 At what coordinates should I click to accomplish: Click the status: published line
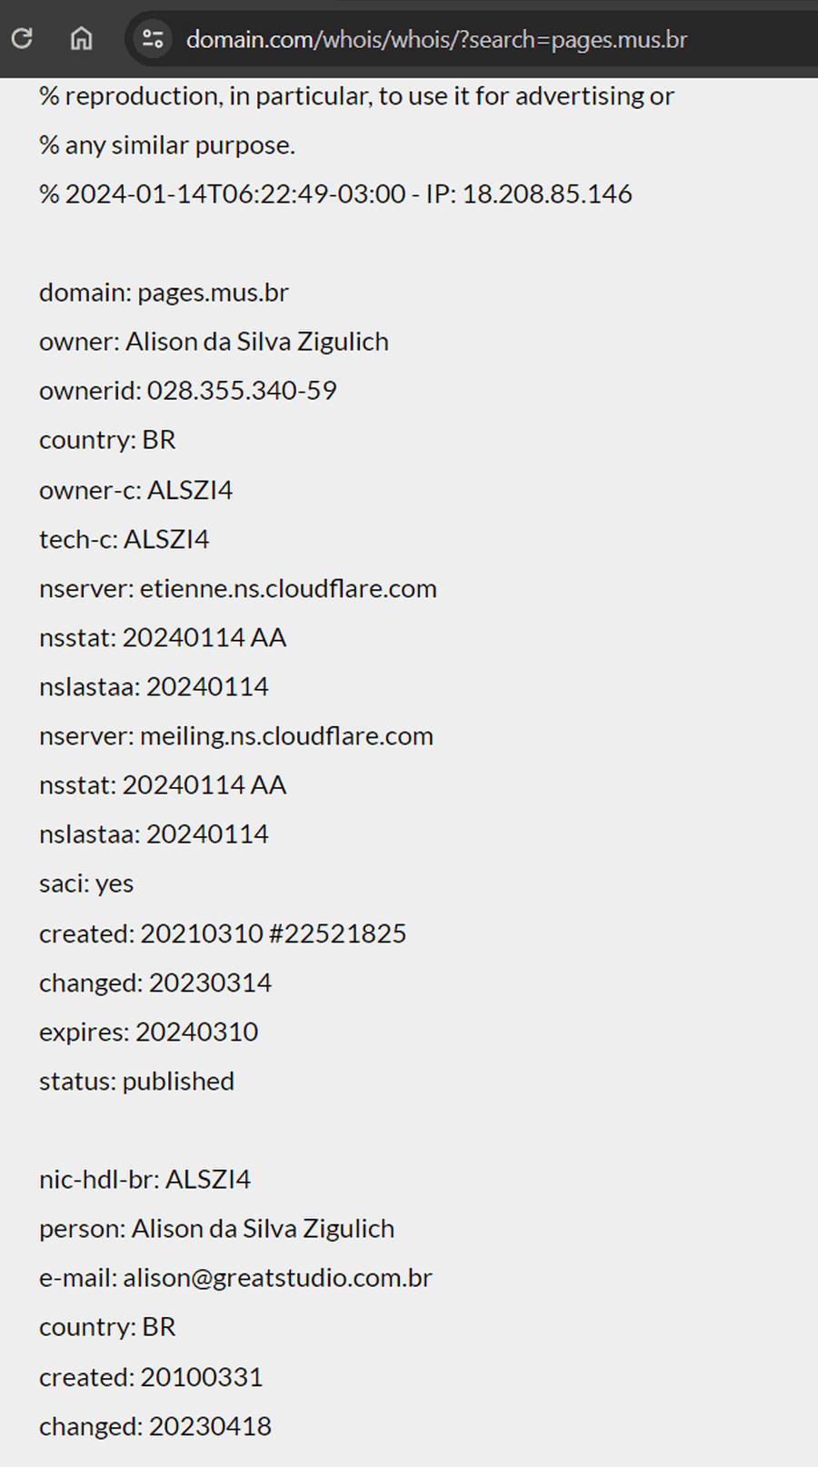pos(136,1082)
